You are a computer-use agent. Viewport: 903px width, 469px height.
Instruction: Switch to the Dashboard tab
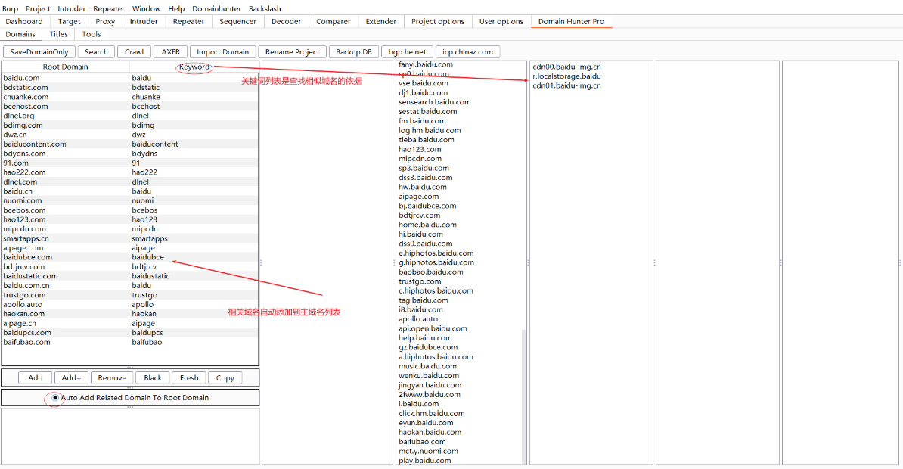(x=24, y=21)
